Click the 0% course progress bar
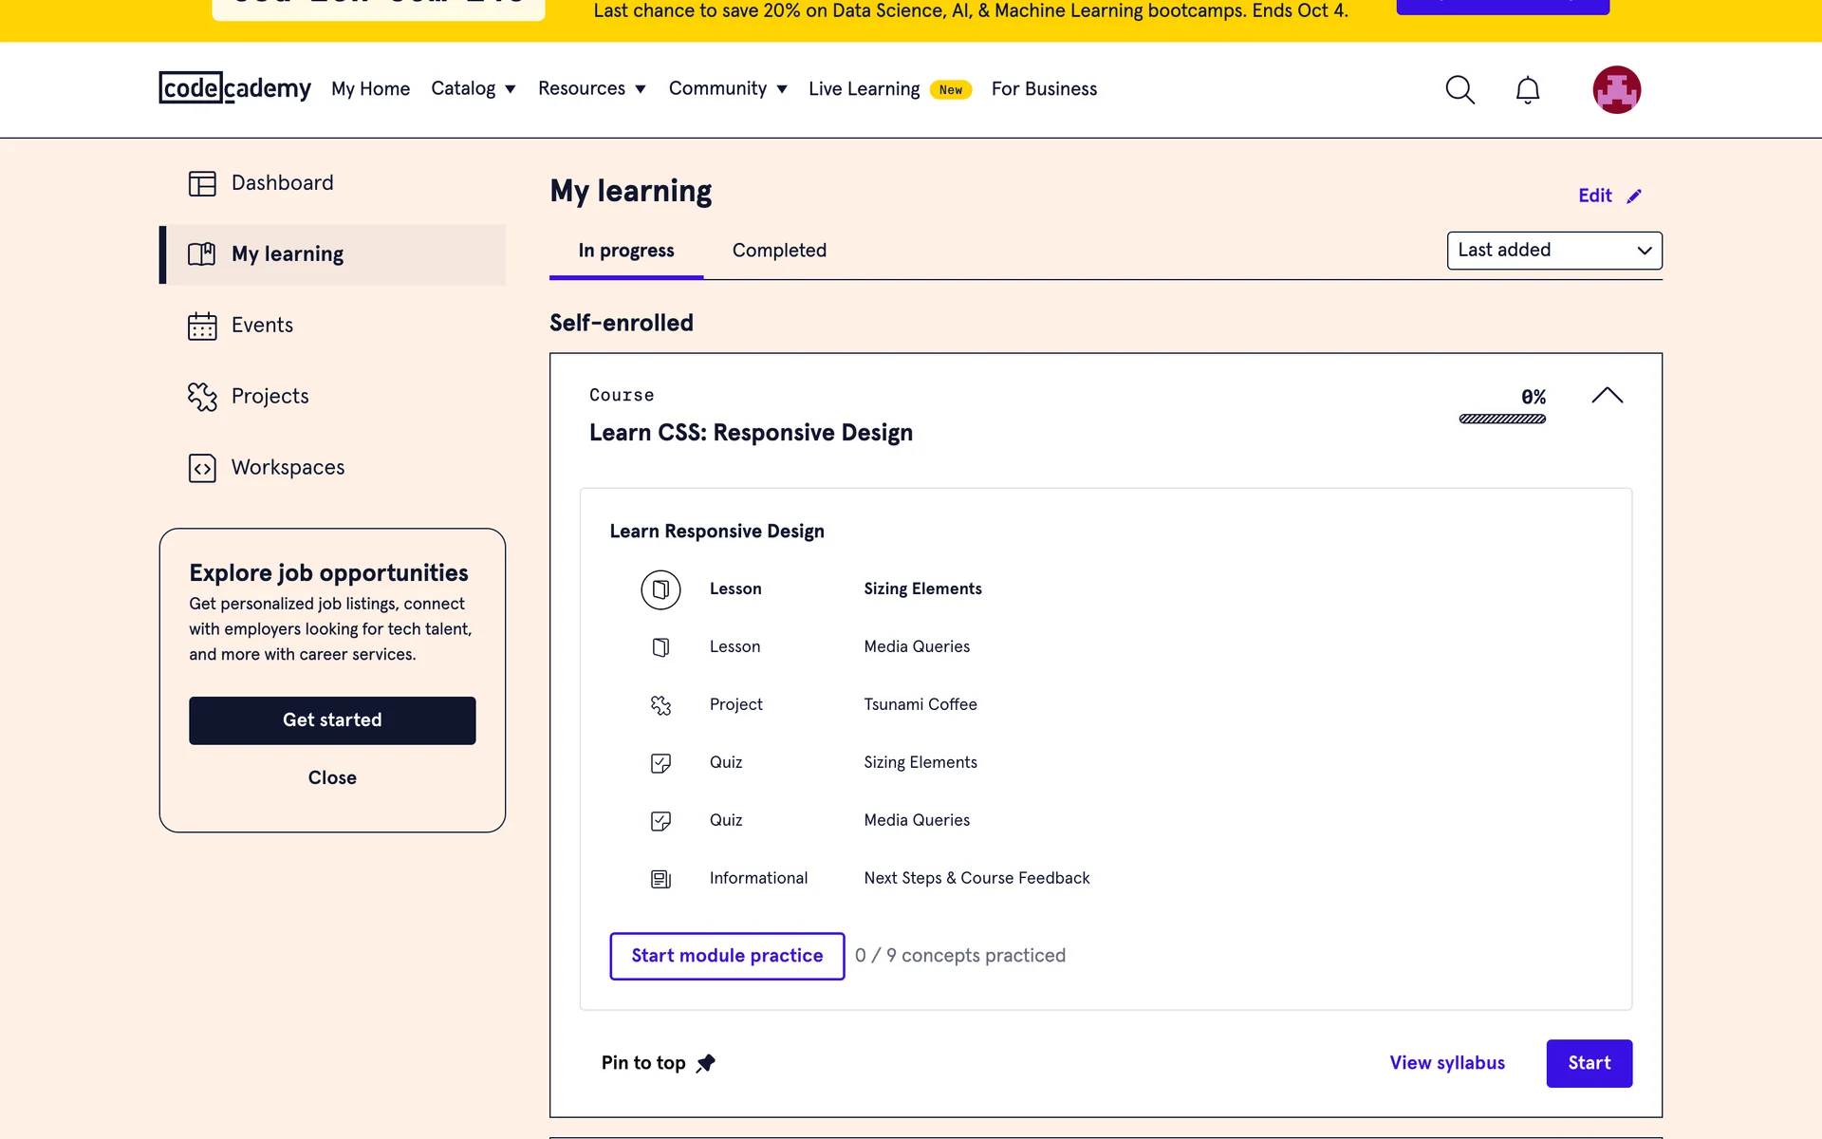This screenshot has width=1822, height=1139. pyautogui.click(x=1502, y=419)
